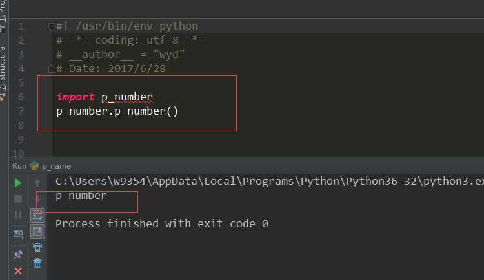Screen dimensions: 484x280
Task: Click the Pin Tab icon
Action: point(17,255)
